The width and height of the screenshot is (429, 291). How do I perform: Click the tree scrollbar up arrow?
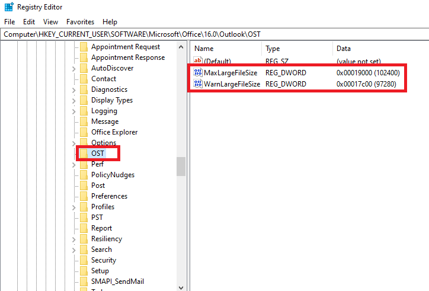(x=181, y=47)
